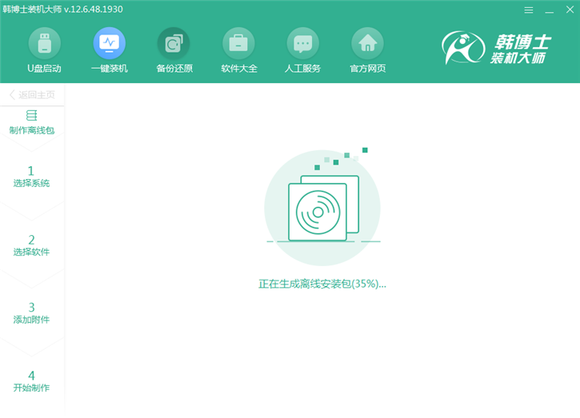Select step 3 添加附件
580x418 pixels.
point(31,313)
